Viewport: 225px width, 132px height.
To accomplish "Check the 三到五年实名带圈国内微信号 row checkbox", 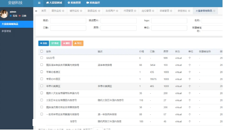I will [42, 100].
